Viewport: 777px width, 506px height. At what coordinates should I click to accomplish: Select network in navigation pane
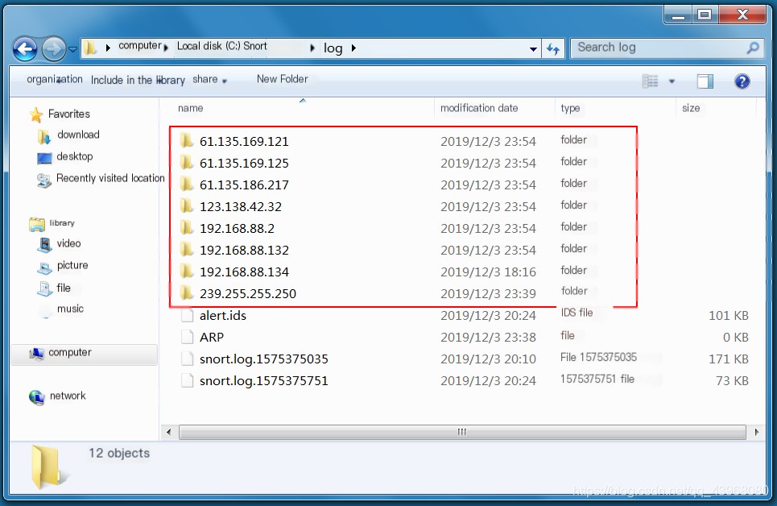pyautogui.click(x=68, y=396)
